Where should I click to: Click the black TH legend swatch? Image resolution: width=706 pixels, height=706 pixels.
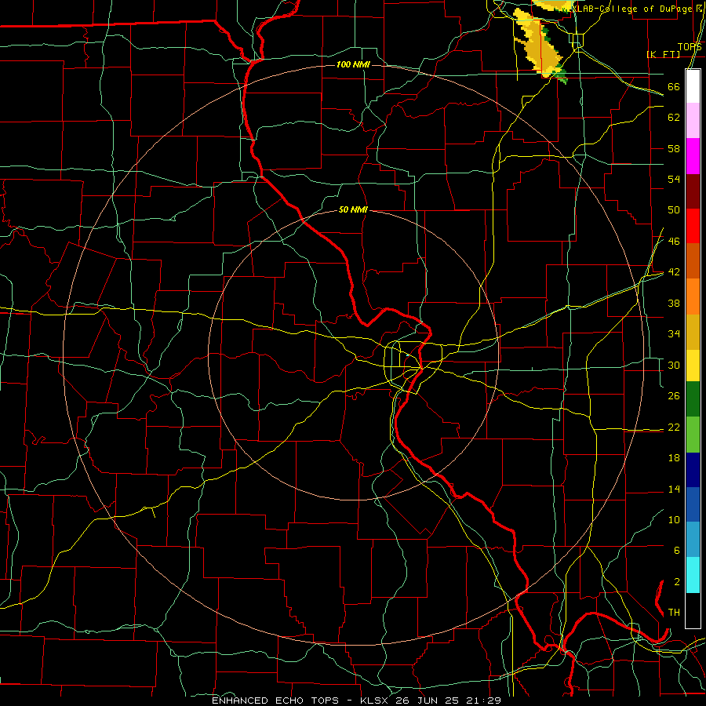coord(693,610)
